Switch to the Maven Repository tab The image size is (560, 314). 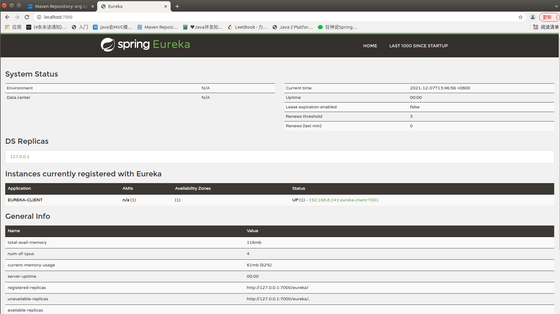pos(61,6)
